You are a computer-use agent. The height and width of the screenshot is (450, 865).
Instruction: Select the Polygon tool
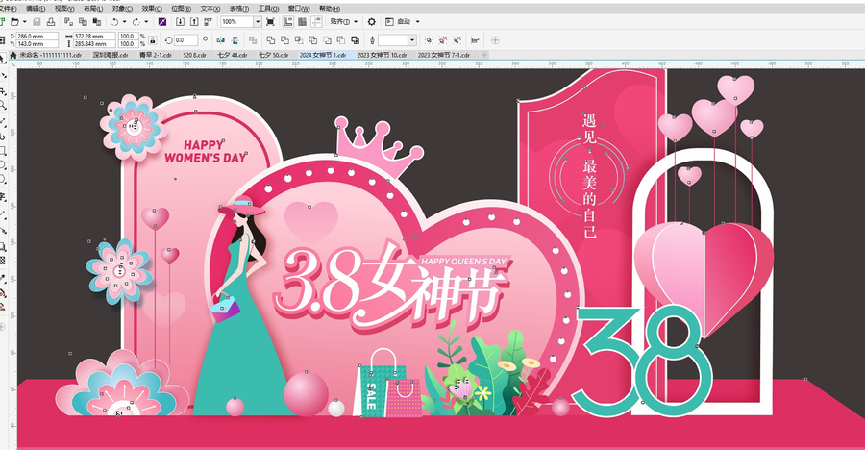pos(2,179)
